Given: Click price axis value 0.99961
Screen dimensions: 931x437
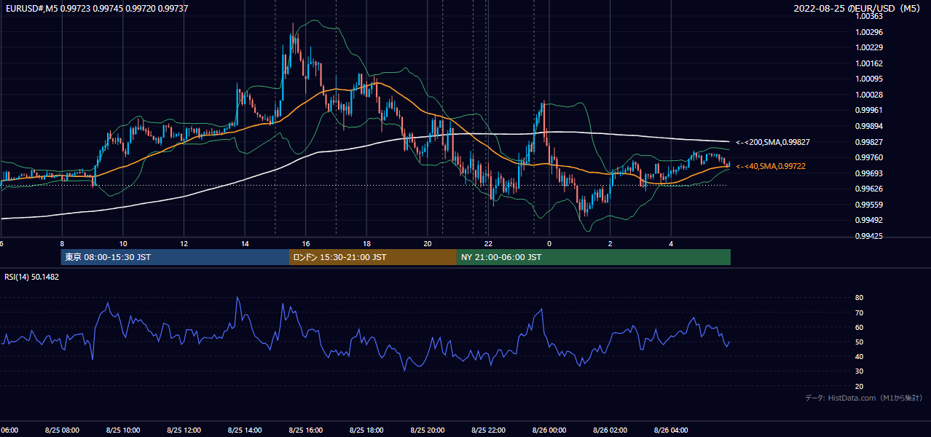Looking at the screenshot, I should point(870,110).
